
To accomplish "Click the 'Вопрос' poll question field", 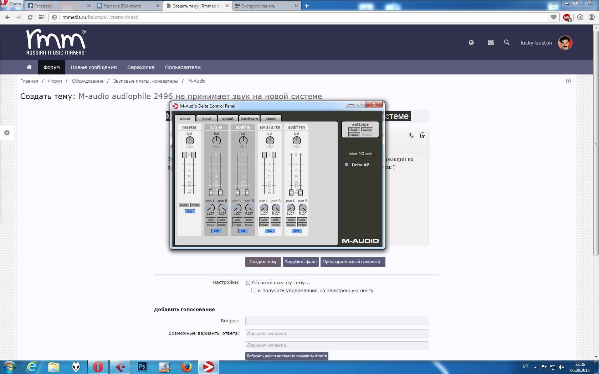I will pyautogui.click(x=337, y=321).
